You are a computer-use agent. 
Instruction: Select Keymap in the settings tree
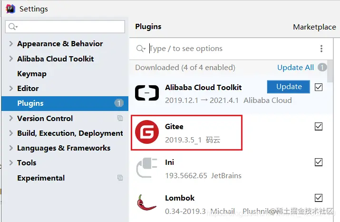coord(32,74)
